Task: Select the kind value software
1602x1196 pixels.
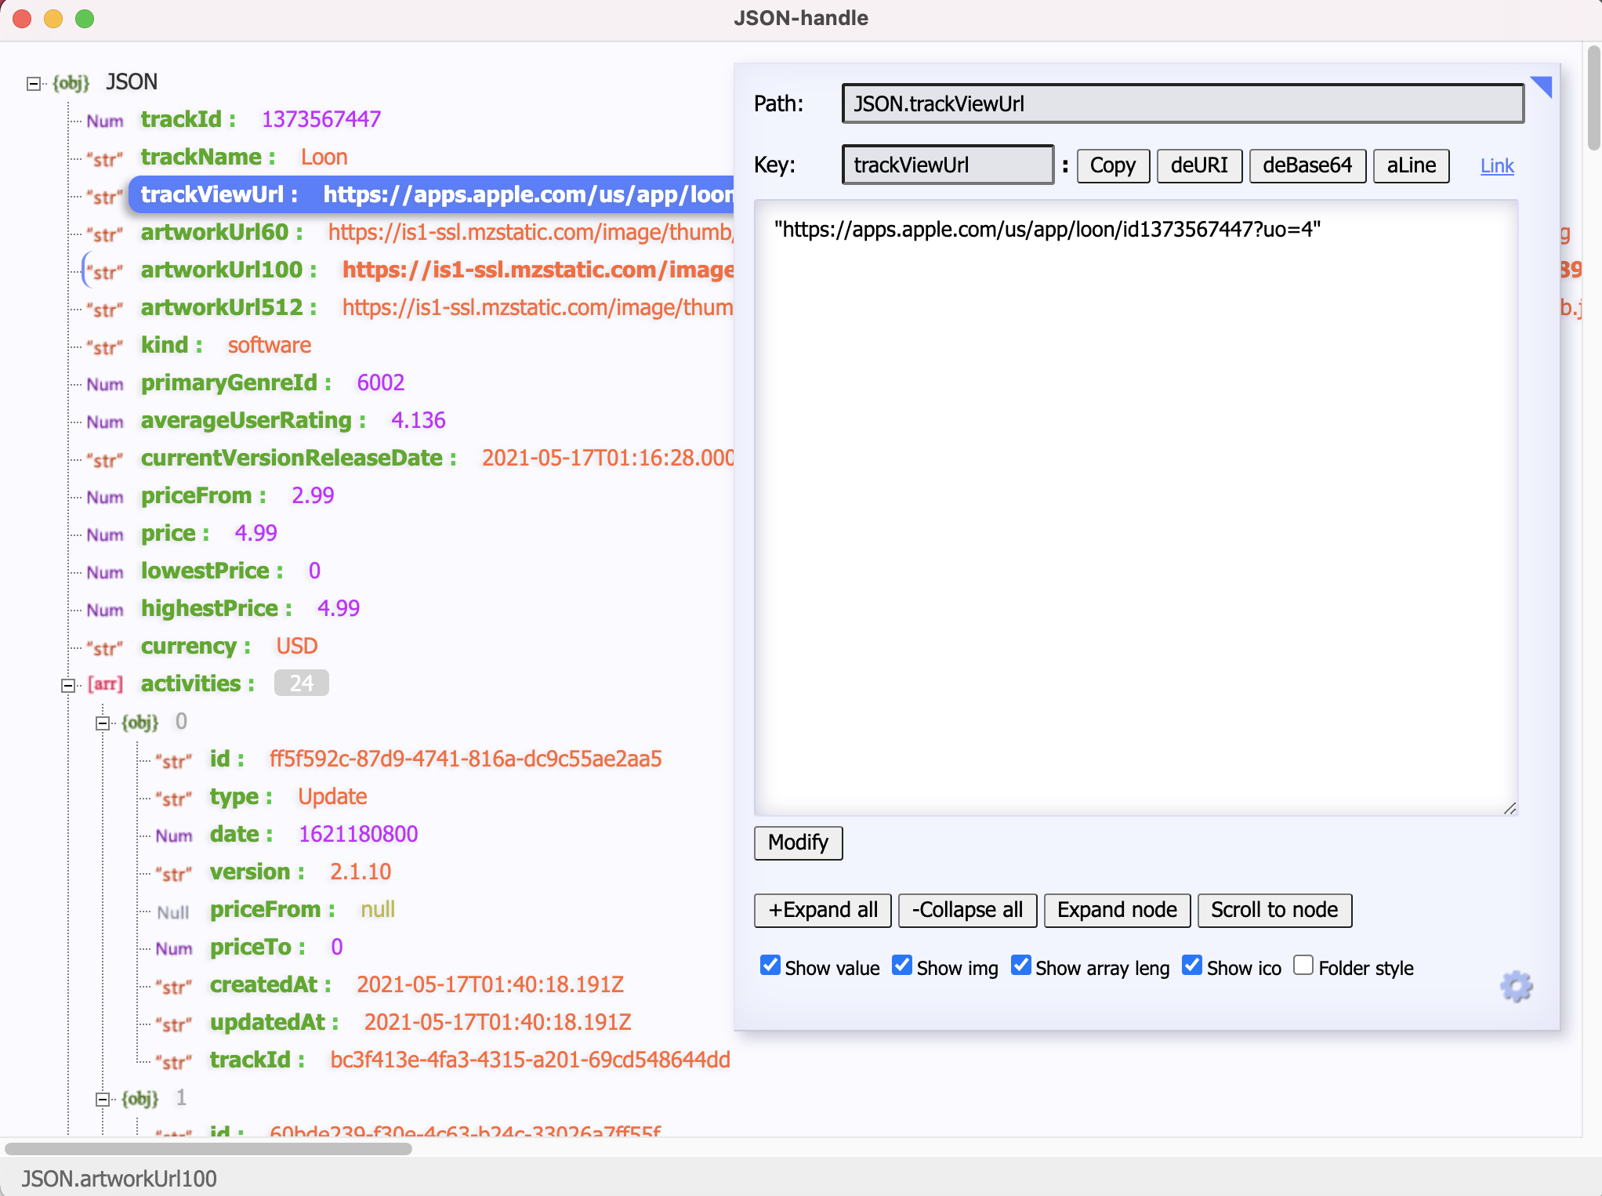Action: (270, 346)
